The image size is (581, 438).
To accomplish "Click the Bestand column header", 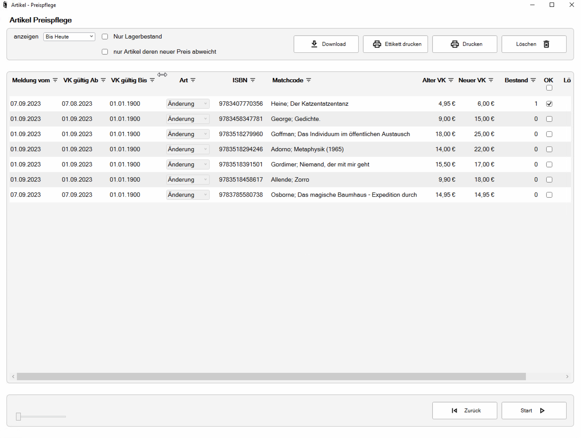I will coord(516,80).
